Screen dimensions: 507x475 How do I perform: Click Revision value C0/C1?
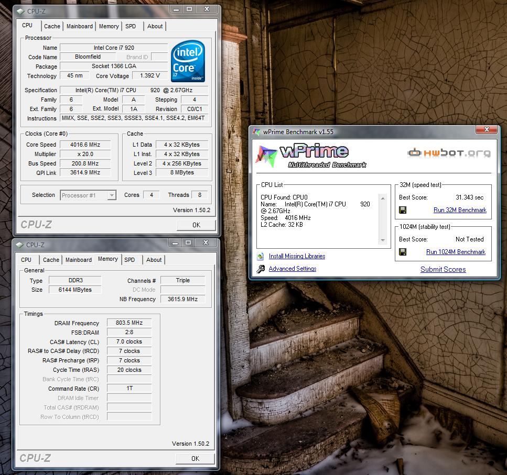(195, 109)
